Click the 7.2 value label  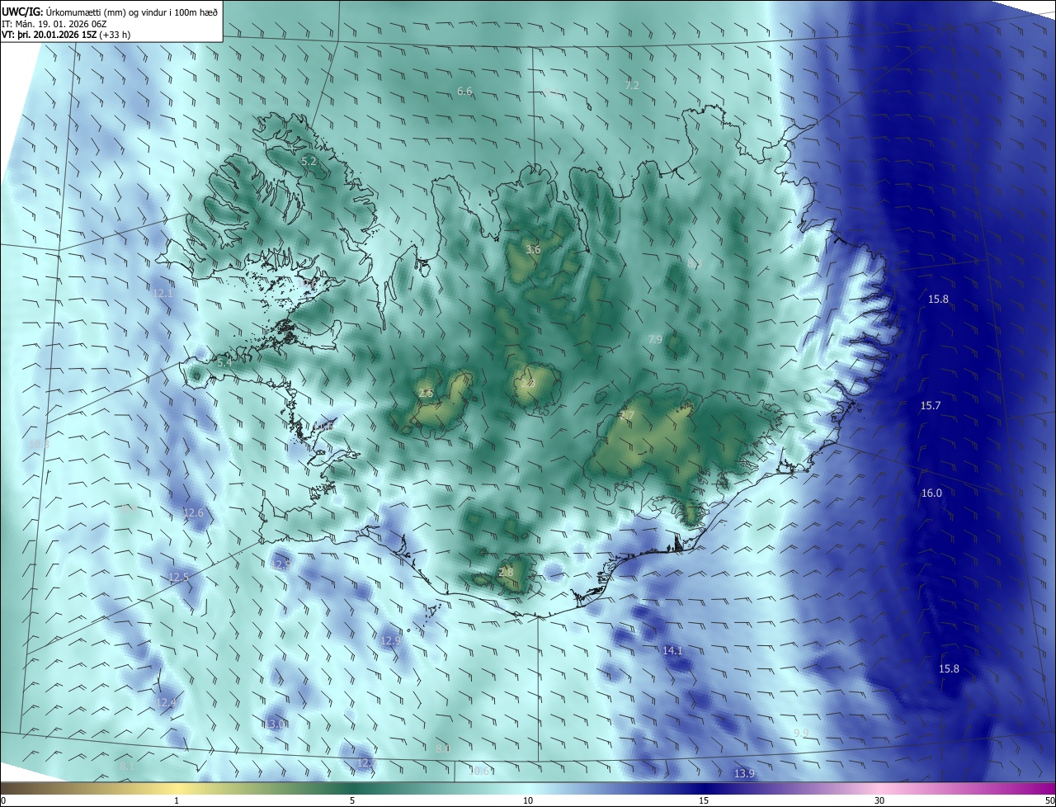click(x=633, y=85)
